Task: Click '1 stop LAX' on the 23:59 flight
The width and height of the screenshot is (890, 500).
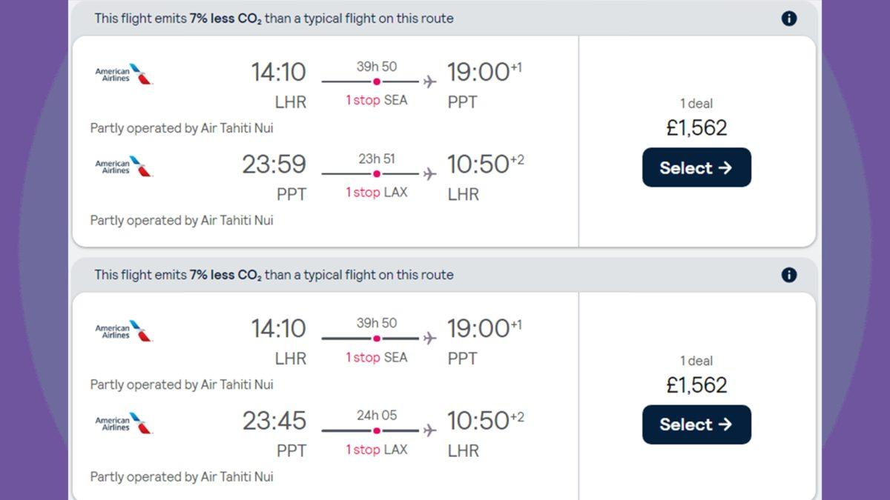Action: (x=376, y=193)
